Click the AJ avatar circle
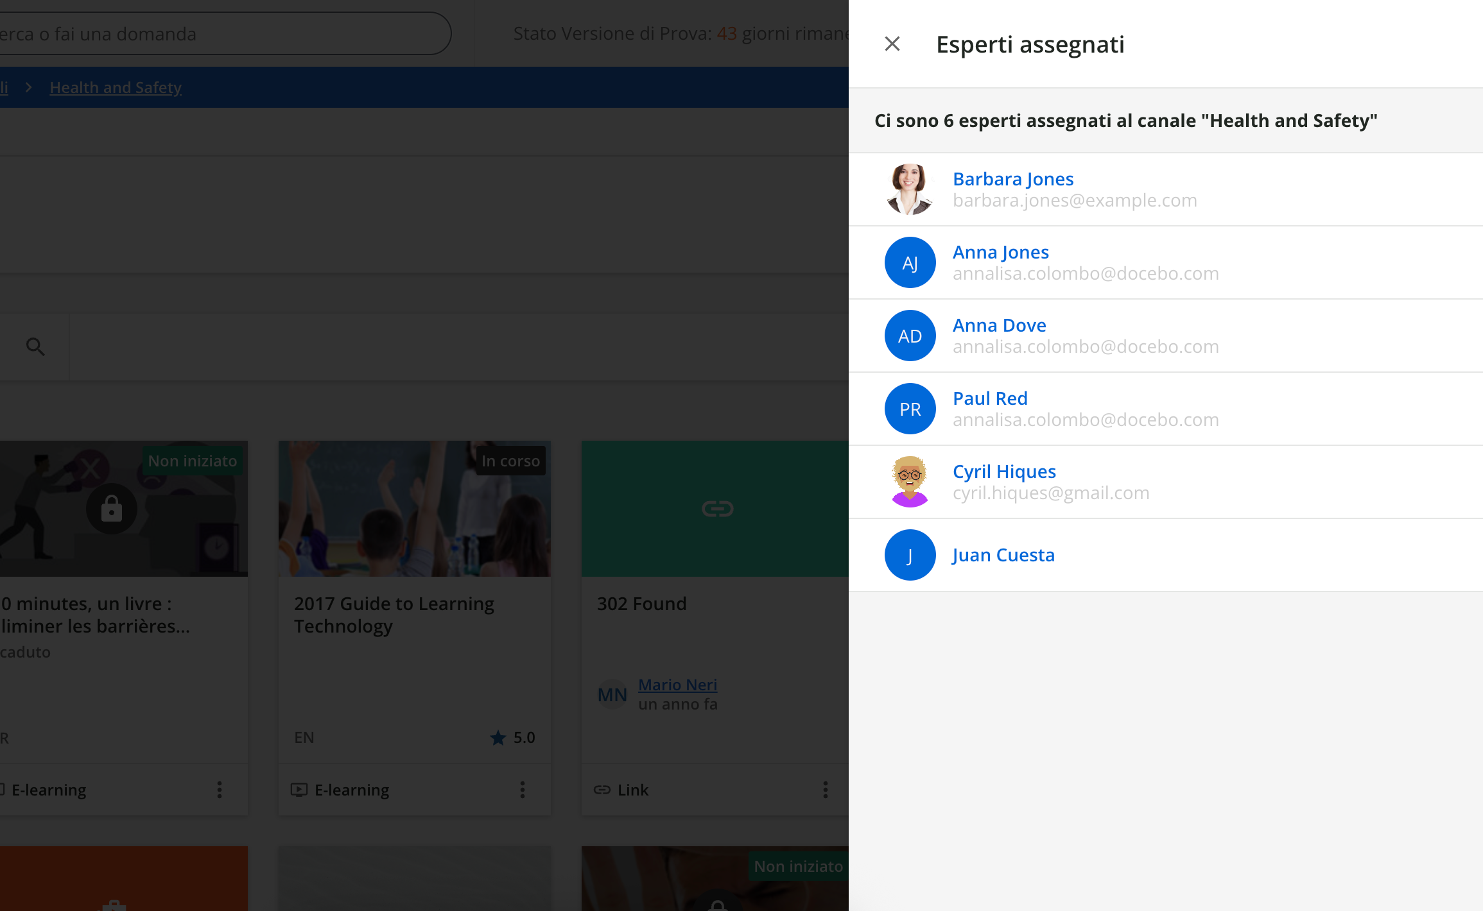The width and height of the screenshot is (1483, 911). tap(909, 262)
